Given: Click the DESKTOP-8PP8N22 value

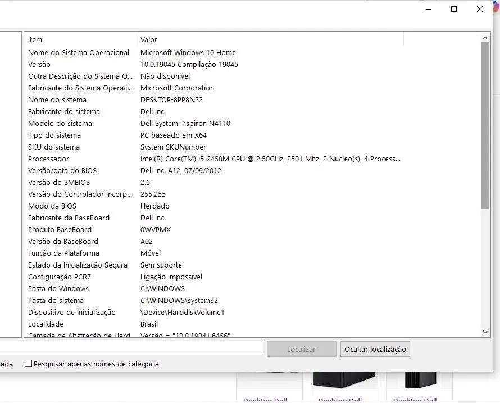Looking at the screenshot, I should coord(171,99).
